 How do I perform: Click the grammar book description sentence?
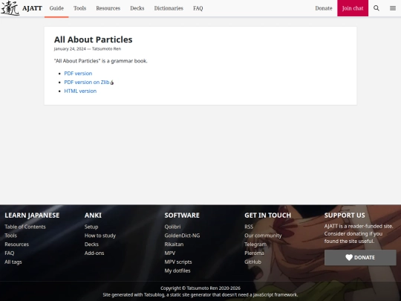point(101,61)
